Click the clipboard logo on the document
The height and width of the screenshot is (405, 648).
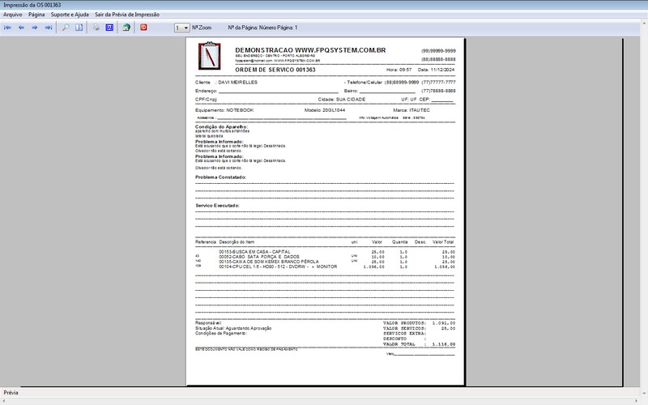tap(210, 56)
